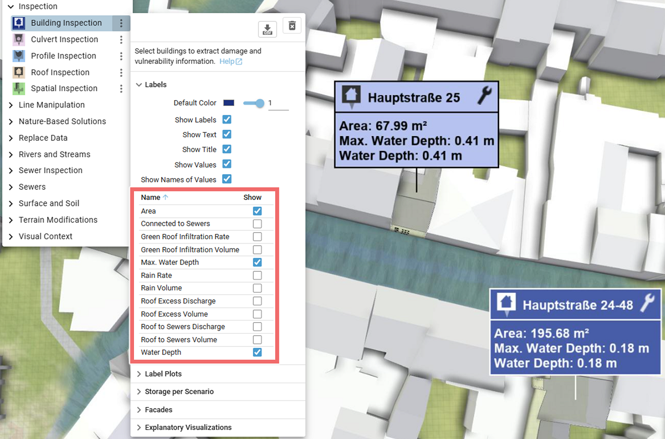
Task: Enable Connected to Sewers value display
Action: [257, 224]
